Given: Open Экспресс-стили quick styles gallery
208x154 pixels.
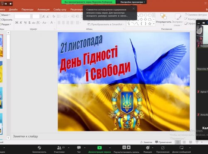Looking at the screenshot, I should click(178, 20).
